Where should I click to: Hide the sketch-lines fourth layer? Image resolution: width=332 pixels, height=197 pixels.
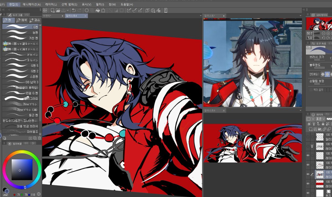click(x=308, y=165)
